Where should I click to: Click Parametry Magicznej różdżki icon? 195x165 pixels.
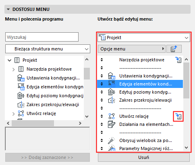pyautogui.click(x=112, y=148)
